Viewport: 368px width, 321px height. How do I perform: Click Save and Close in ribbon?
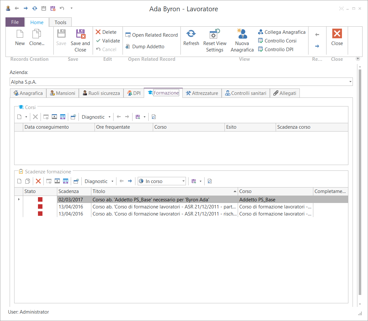pyautogui.click(x=80, y=40)
